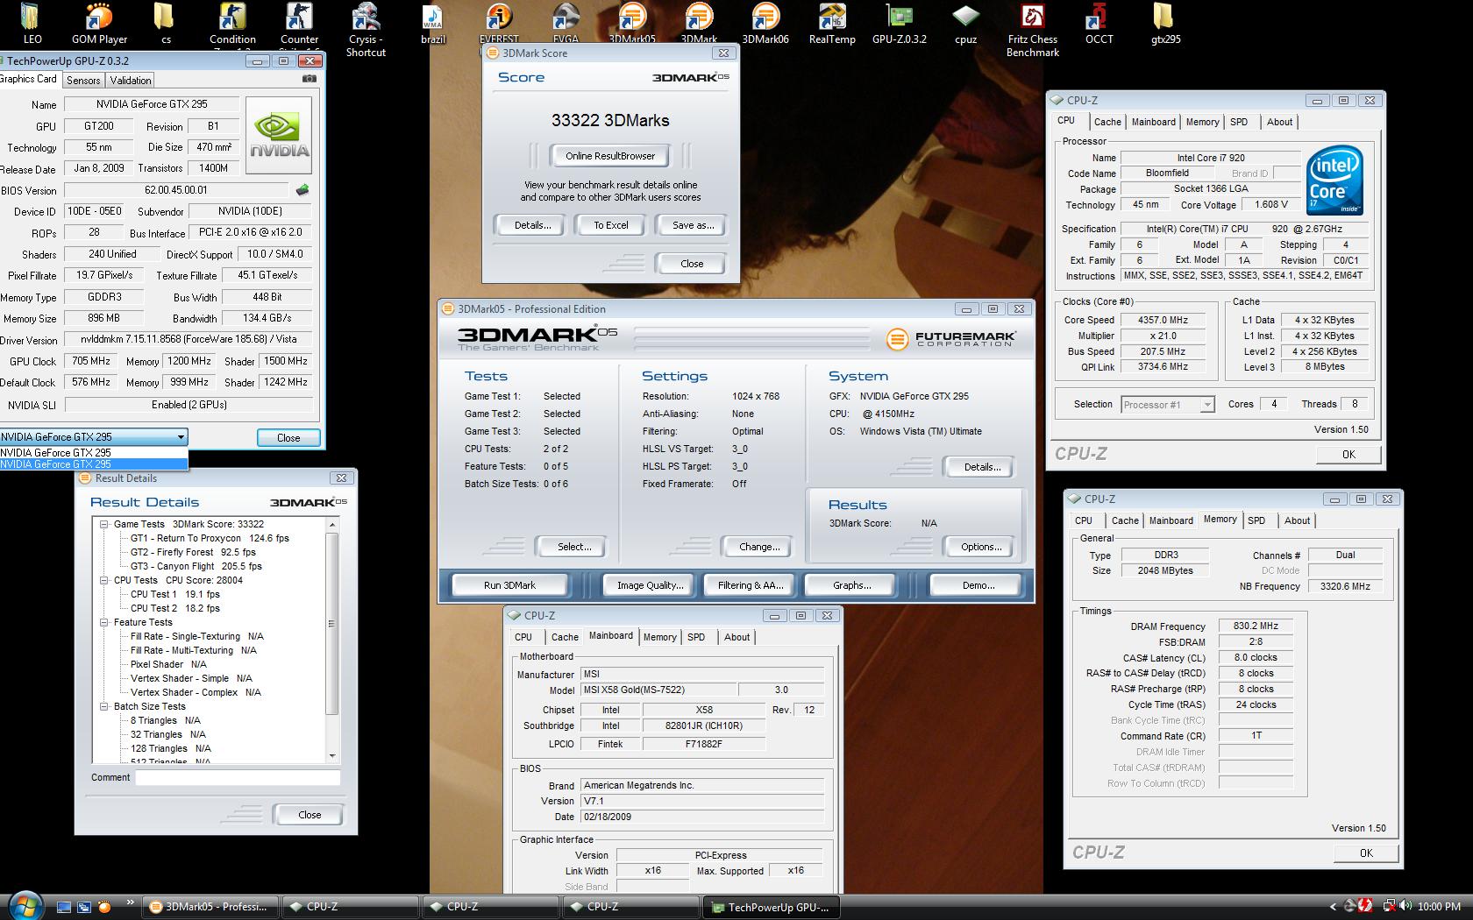The width and height of the screenshot is (1473, 920).
Task: Launch Fritz Chess Benchmark icon
Action: tap(1033, 29)
